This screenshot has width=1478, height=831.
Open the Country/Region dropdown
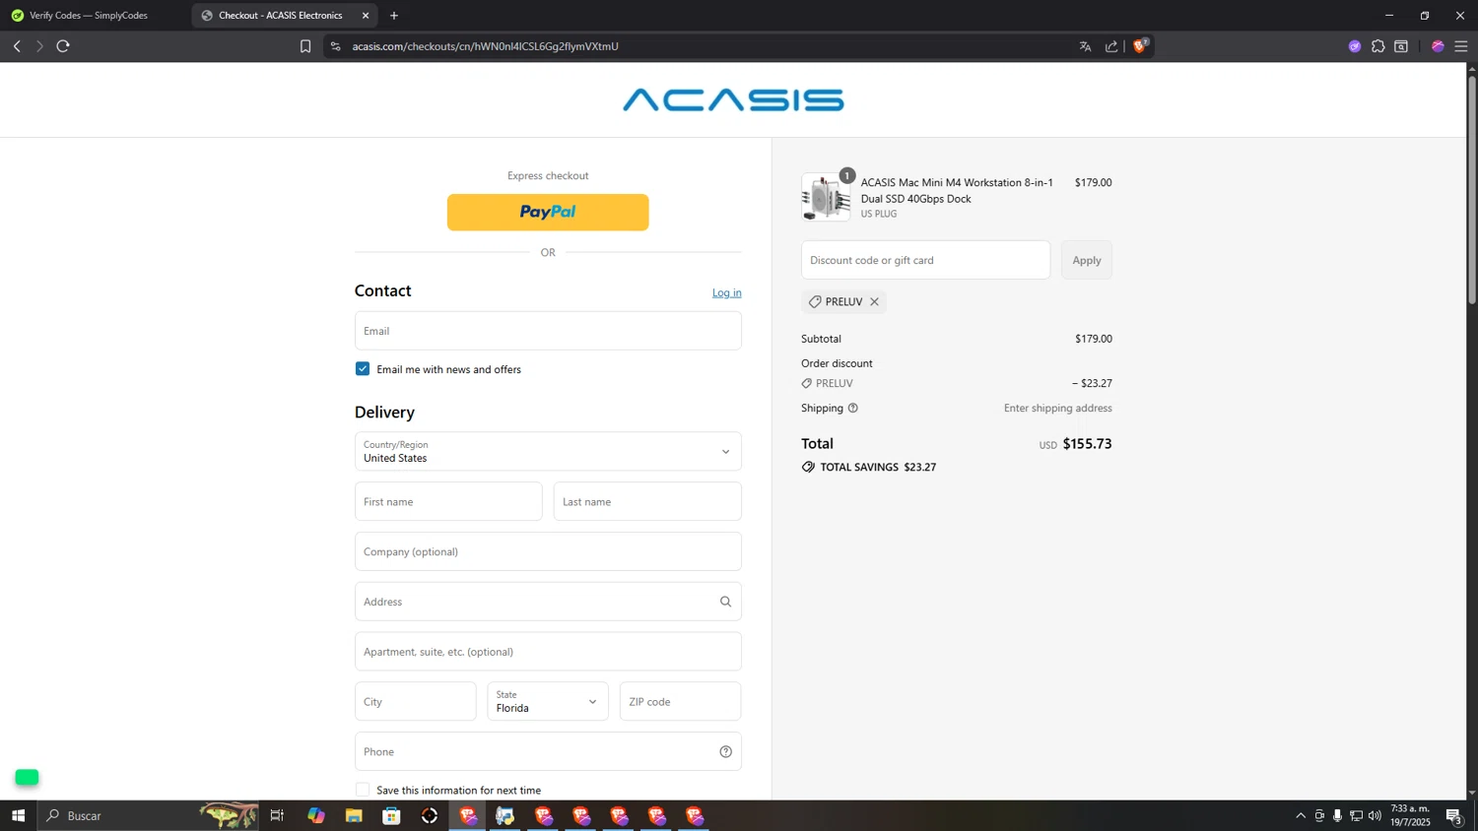pyautogui.click(x=548, y=451)
